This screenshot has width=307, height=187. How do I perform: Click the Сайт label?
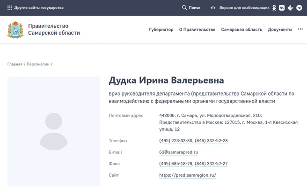click(x=114, y=175)
